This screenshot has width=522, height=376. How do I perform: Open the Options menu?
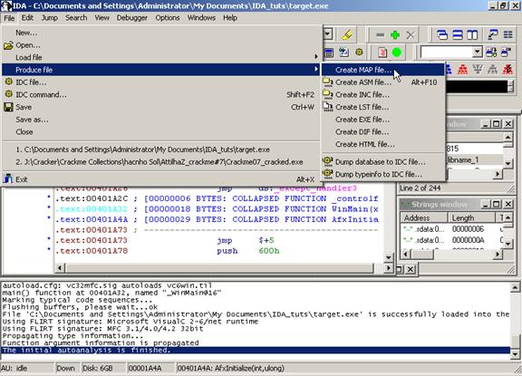point(168,17)
